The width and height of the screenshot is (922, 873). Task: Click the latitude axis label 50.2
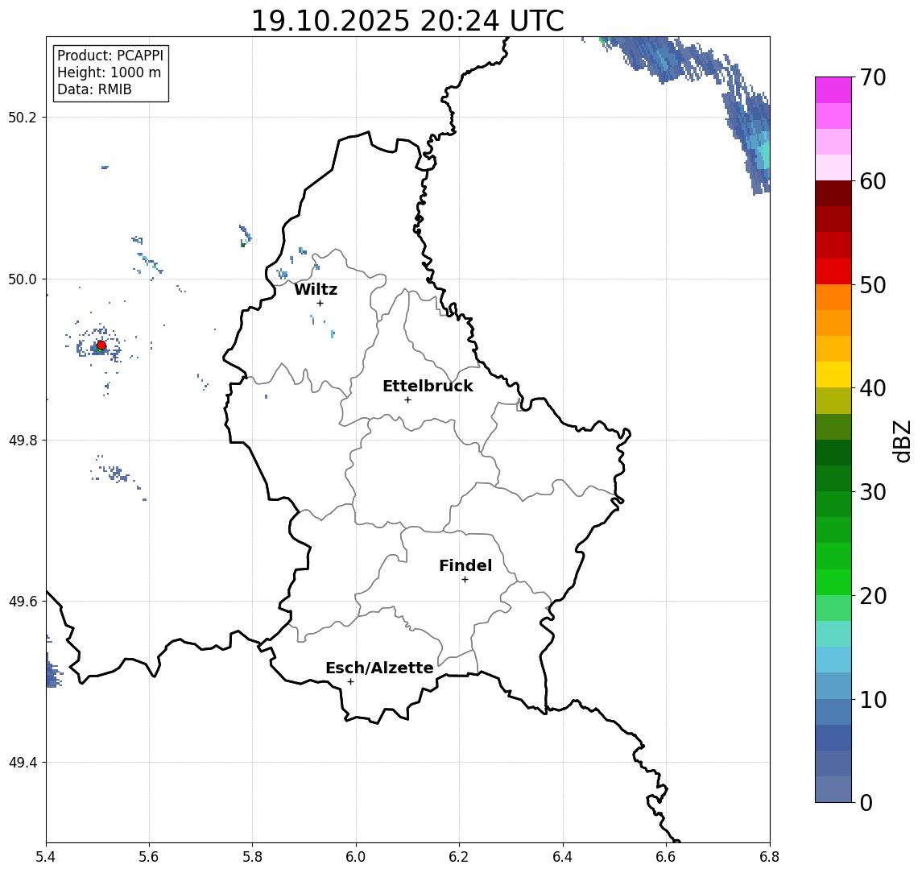pyautogui.click(x=23, y=117)
